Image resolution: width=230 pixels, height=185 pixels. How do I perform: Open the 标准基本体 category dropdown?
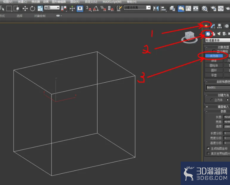click(x=218, y=40)
